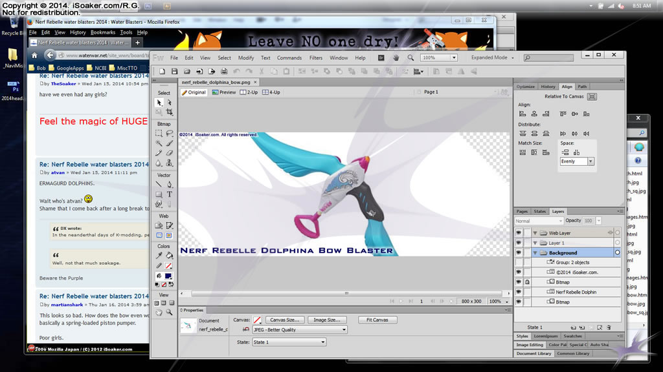The width and height of the screenshot is (663, 372).
Task: Pick the Magic Wand tool
Action: [159, 143]
